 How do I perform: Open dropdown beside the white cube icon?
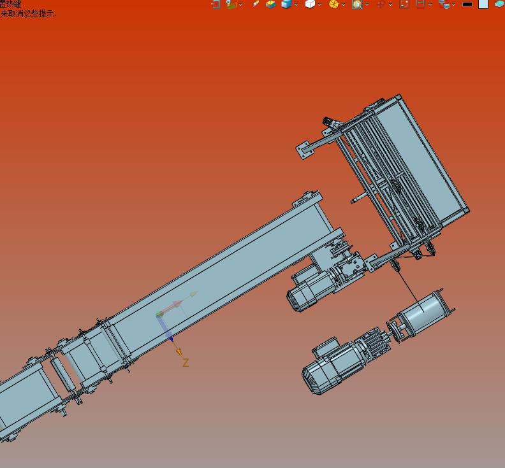pos(320,4)
